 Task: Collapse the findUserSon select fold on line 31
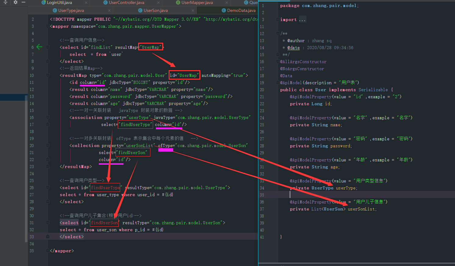48,222
